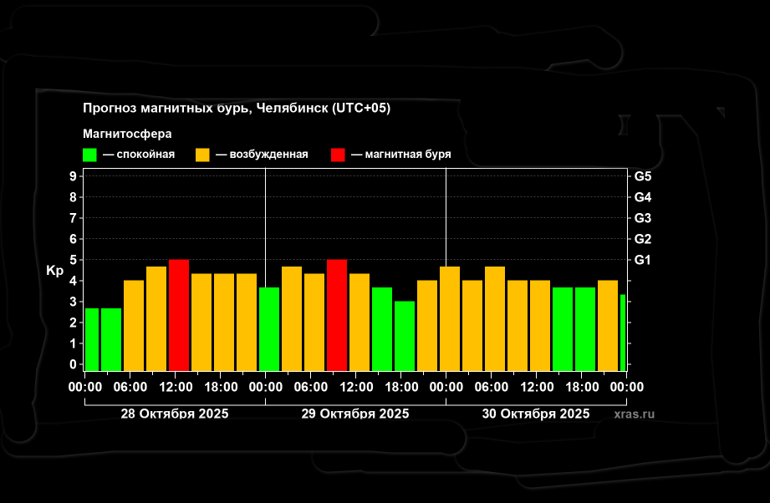Click the Магнитосфера legend heading
This screenshot has height=503, width=770.
click(x=127, y=134)
